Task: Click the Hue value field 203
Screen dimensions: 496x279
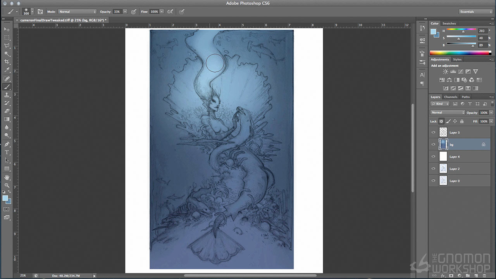Action: 482,31
